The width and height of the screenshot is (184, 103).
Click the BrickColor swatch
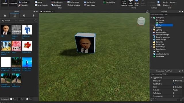[174, 81]
